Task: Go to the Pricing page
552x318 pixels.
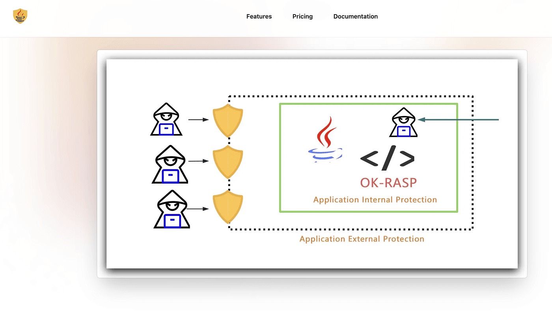Action: pos(302,17)
